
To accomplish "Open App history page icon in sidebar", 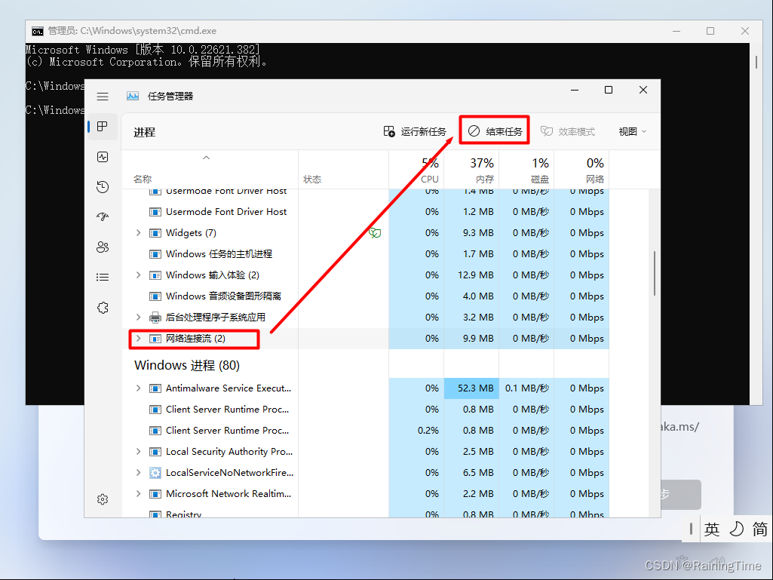I will coord(103,187).
